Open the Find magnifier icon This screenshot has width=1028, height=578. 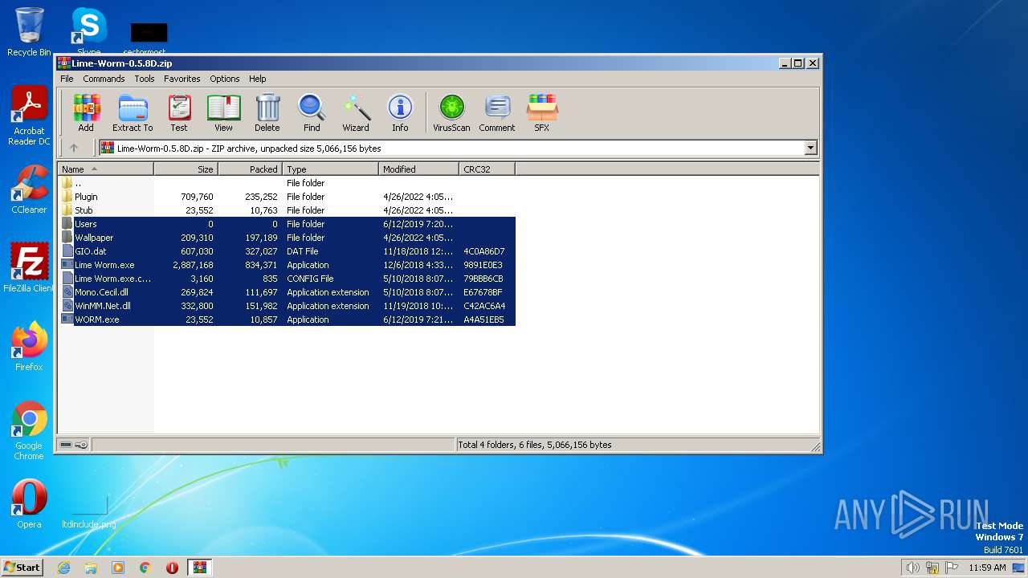(x=312, y=113)
